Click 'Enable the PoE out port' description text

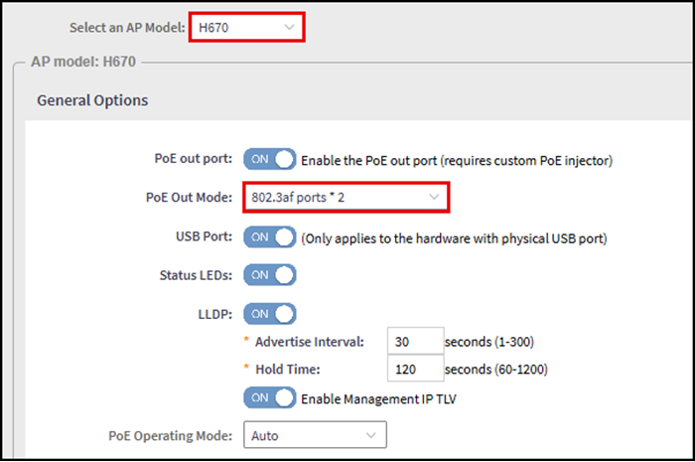click(457, 161)
